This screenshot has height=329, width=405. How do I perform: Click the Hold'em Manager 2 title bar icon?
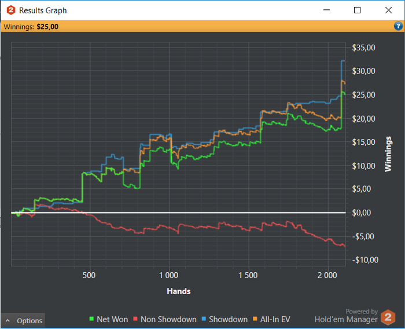pyautogui.click(x=11, y=10)
